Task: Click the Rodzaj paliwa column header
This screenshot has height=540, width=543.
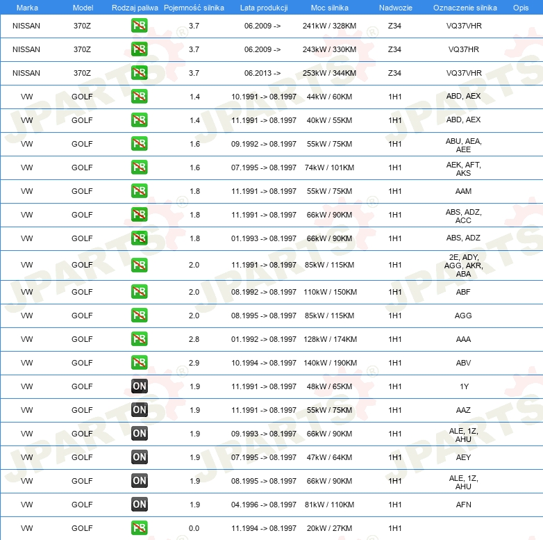Action: click(x=135, y=8)
